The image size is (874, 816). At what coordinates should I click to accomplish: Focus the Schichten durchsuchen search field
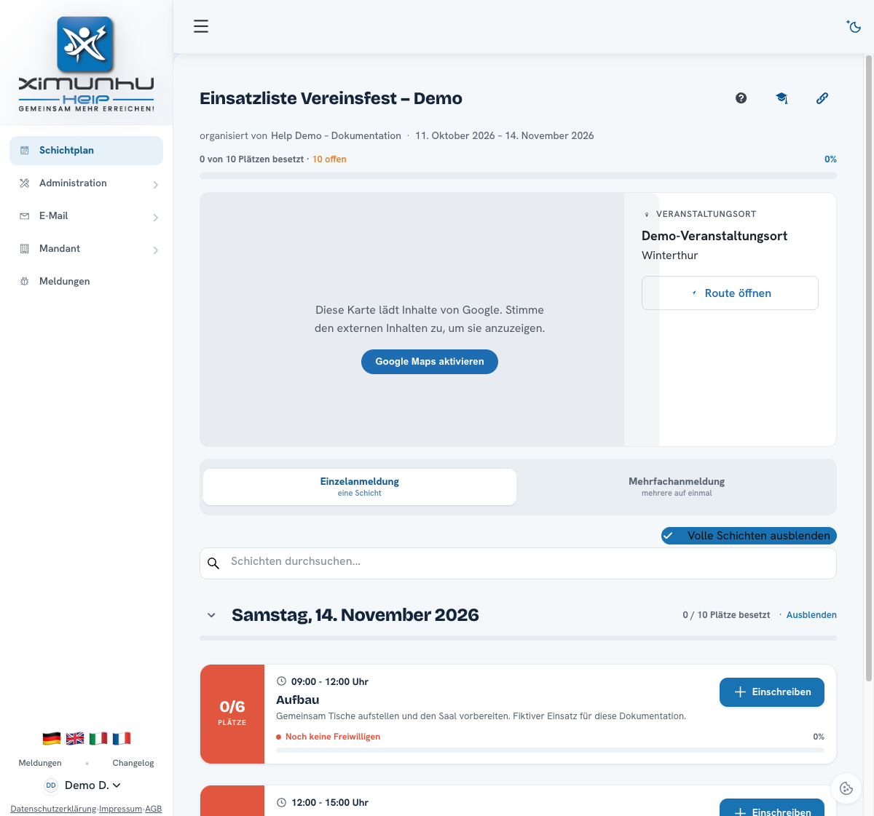tap(518, 563)
